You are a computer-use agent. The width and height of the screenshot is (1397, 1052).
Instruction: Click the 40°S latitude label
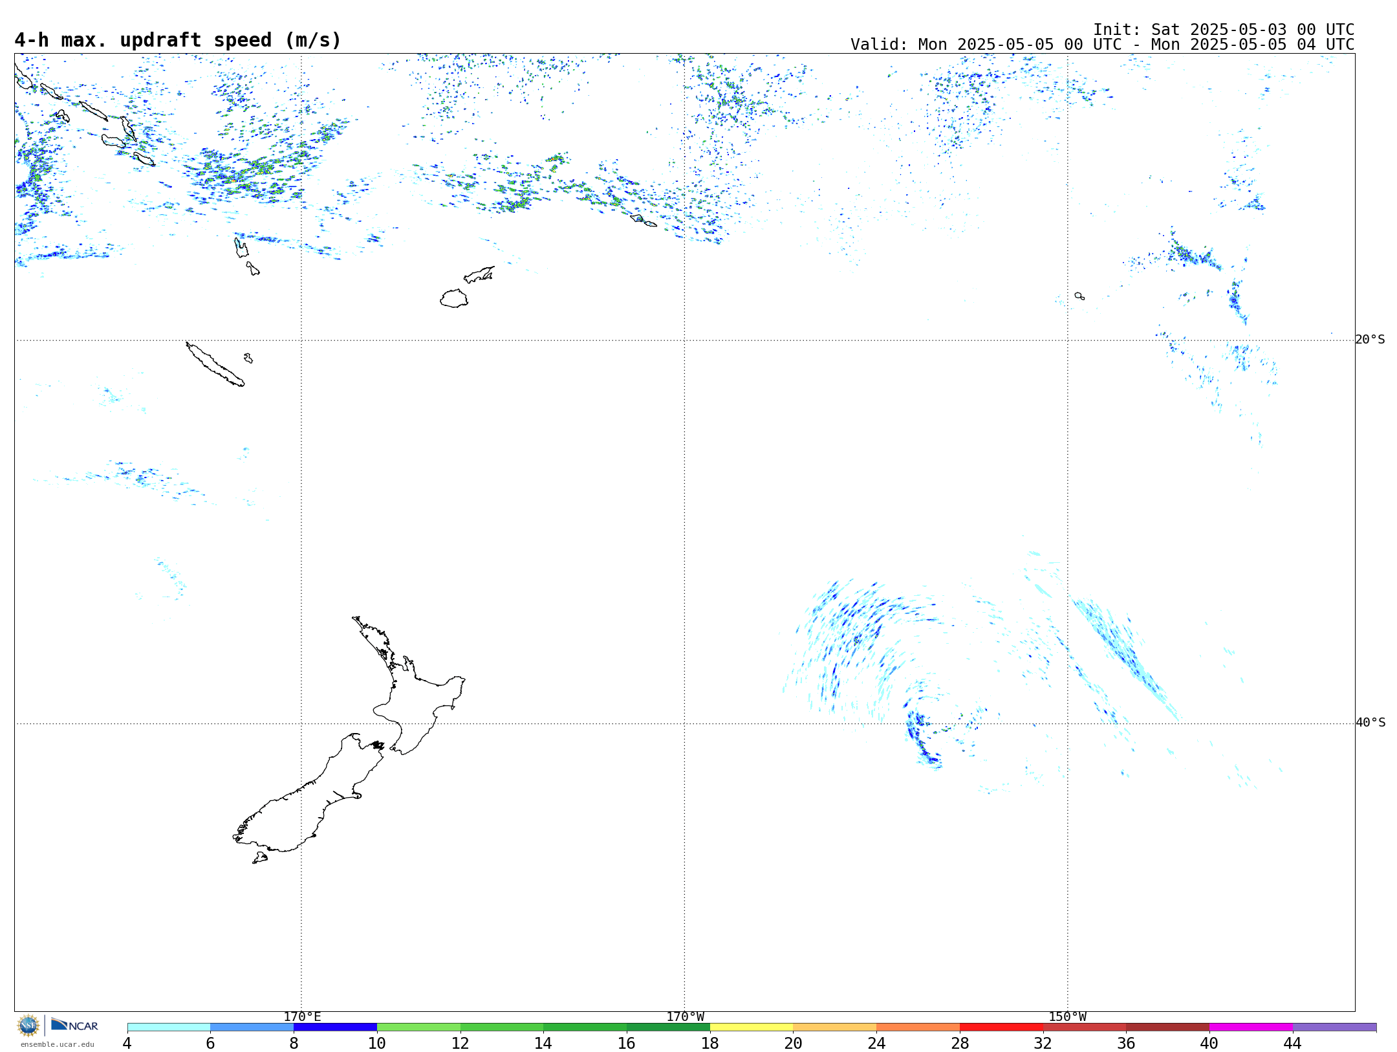click(1370, 723)
